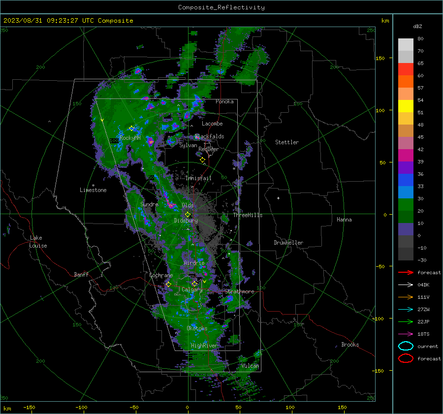Select the Stettler label

[x=287, y=142]
